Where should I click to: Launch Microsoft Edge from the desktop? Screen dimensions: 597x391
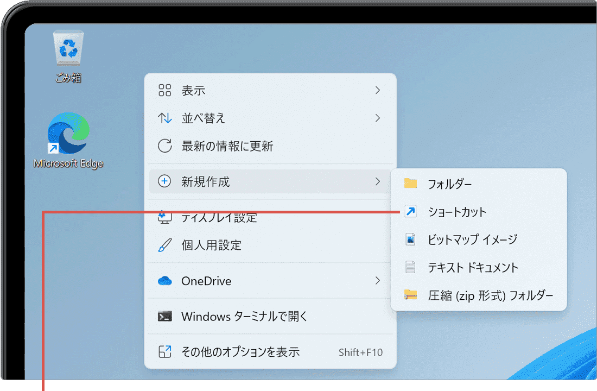[67, 133]
